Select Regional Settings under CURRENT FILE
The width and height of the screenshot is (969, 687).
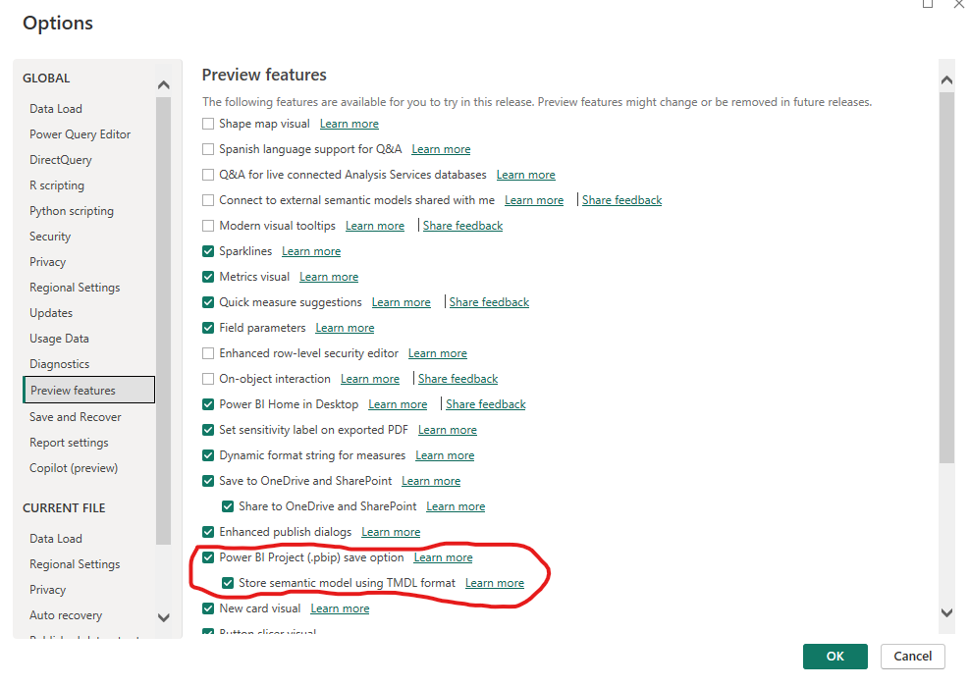(75, 564)
